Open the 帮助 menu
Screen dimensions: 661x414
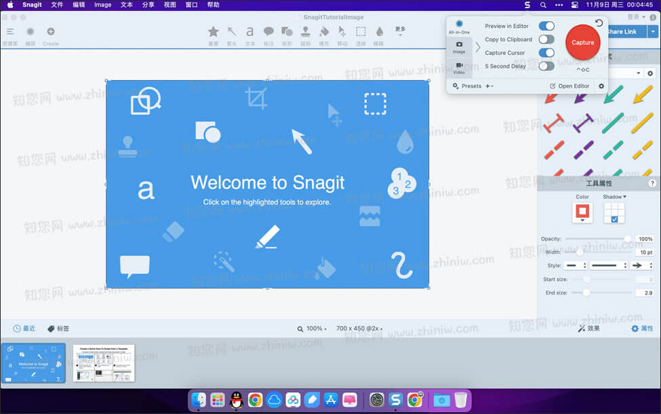[x=214, y=5]
